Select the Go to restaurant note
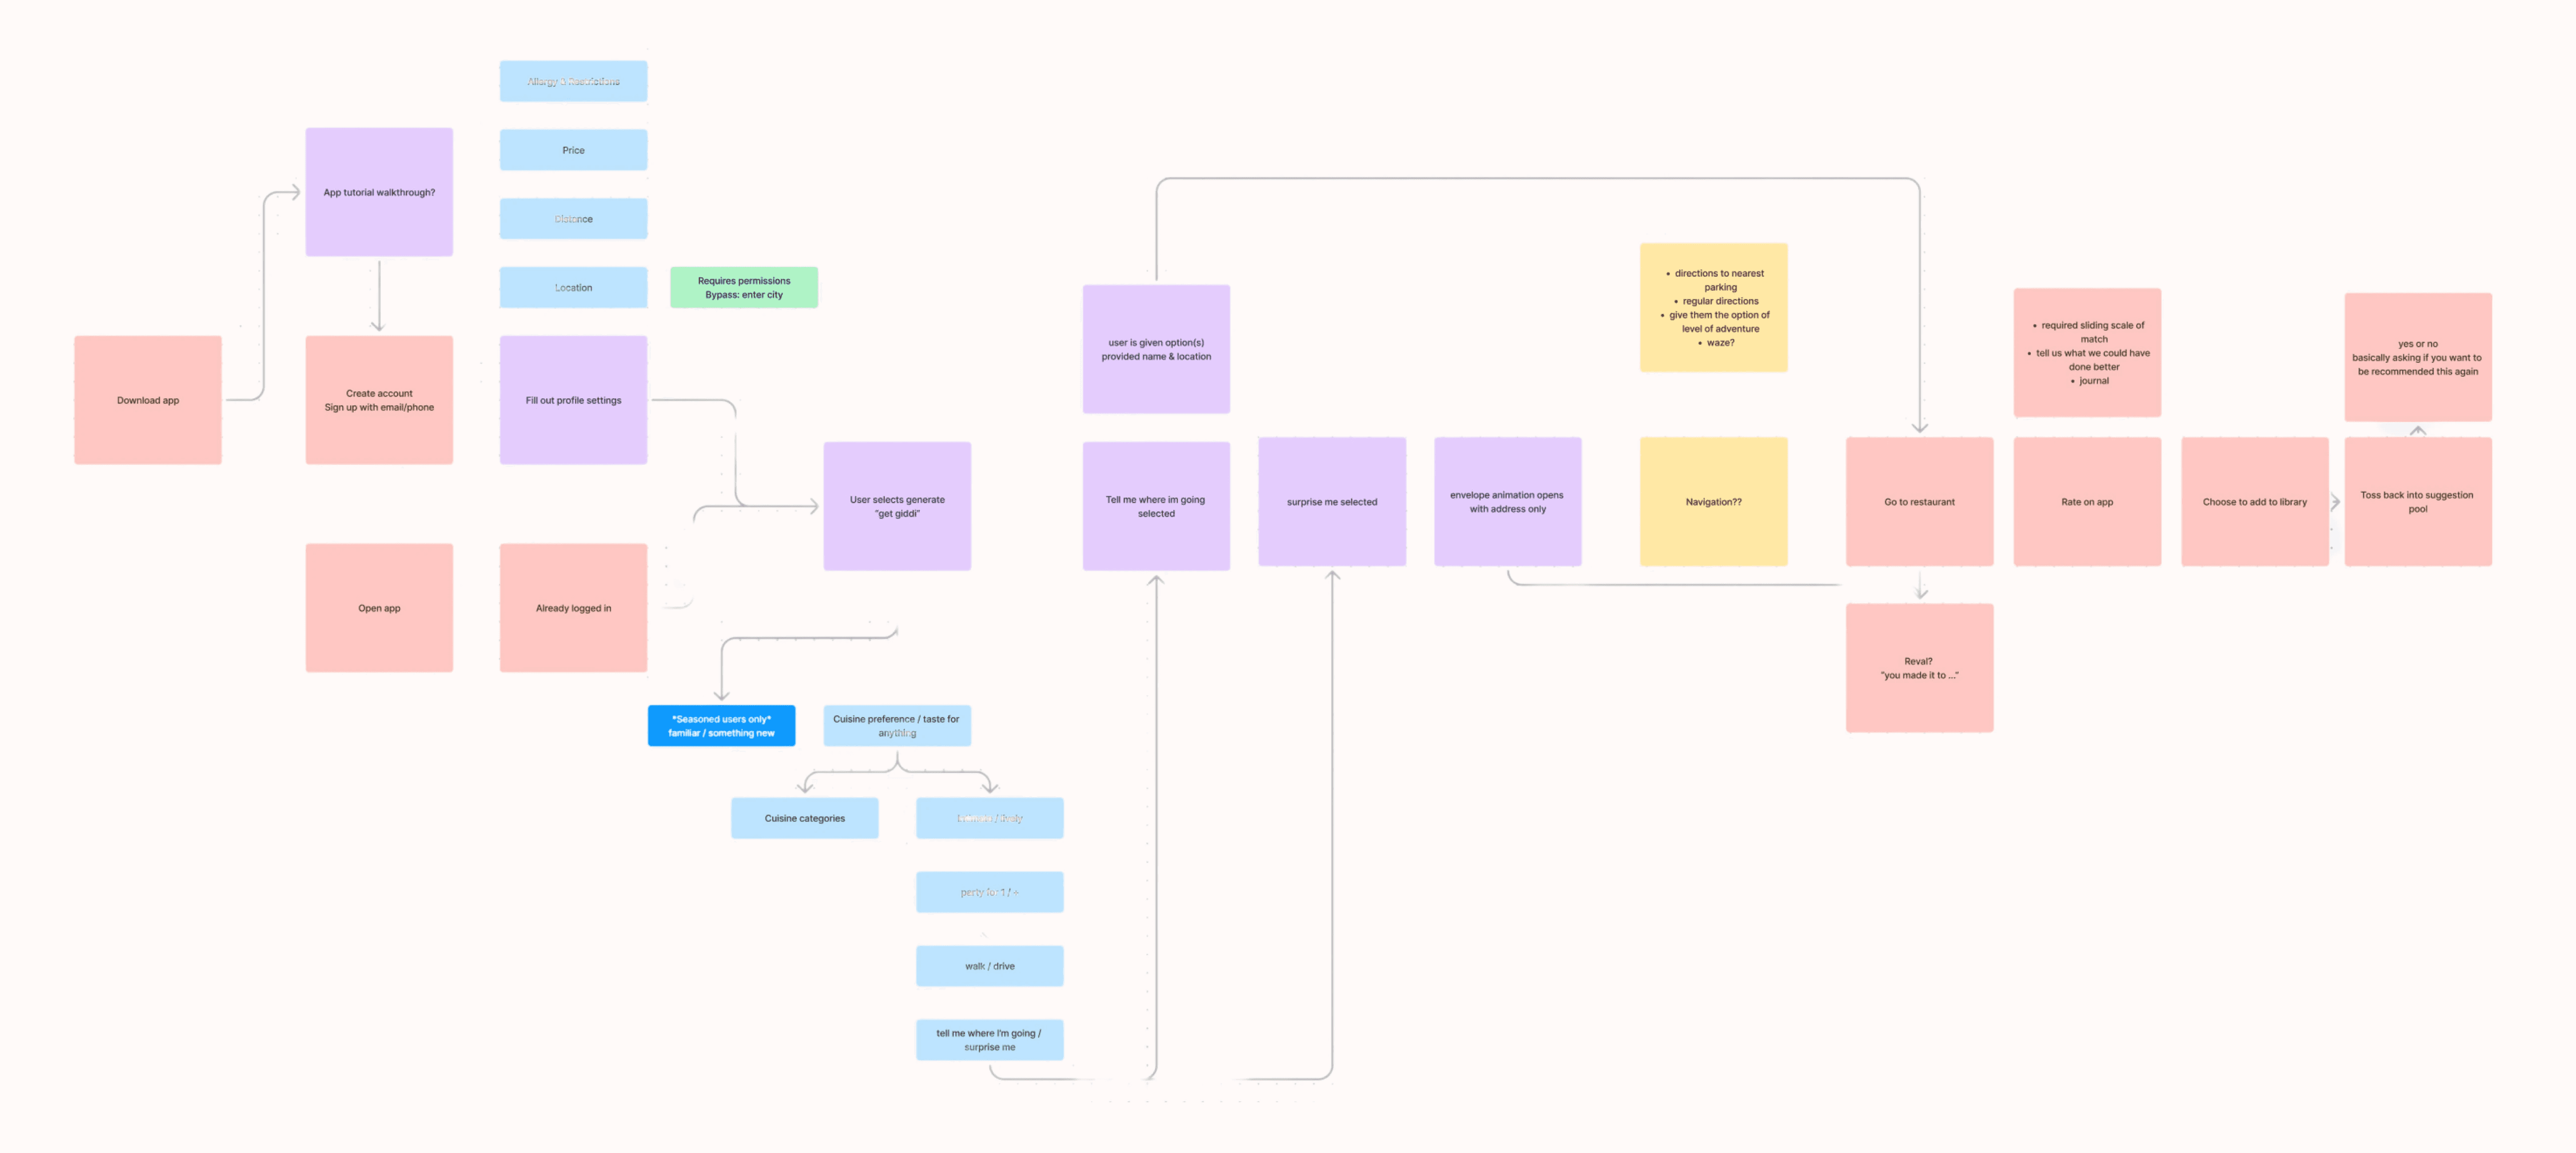Screen dimensions: 2576x1153 click(x=1919, y=502)
